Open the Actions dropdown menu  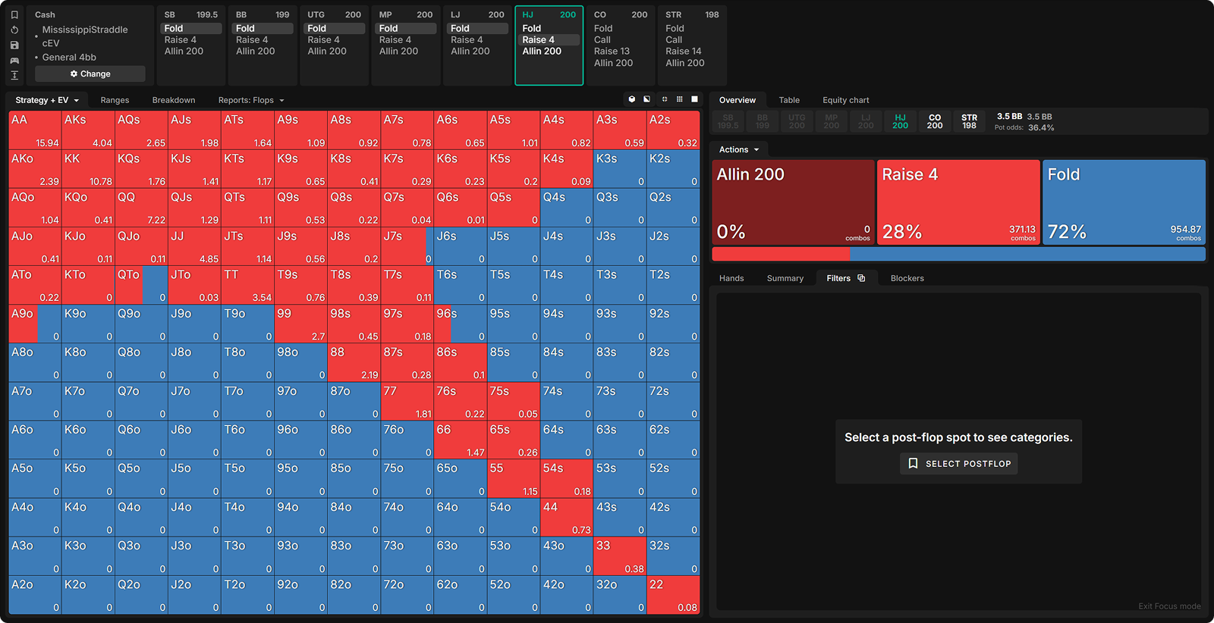tap(738, 150)
